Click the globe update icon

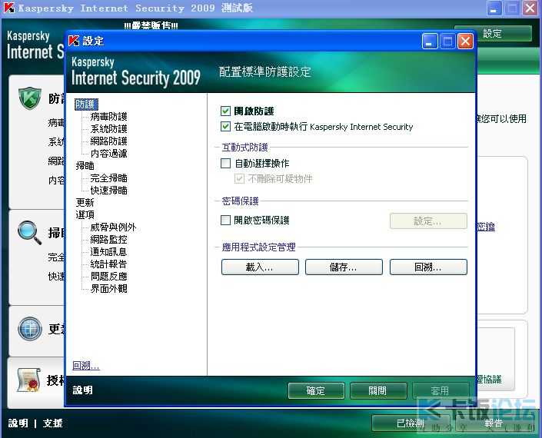pos(30,329)
